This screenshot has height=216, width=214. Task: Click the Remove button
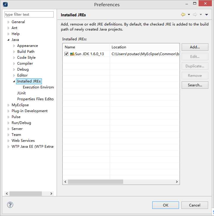coord(195,76)
